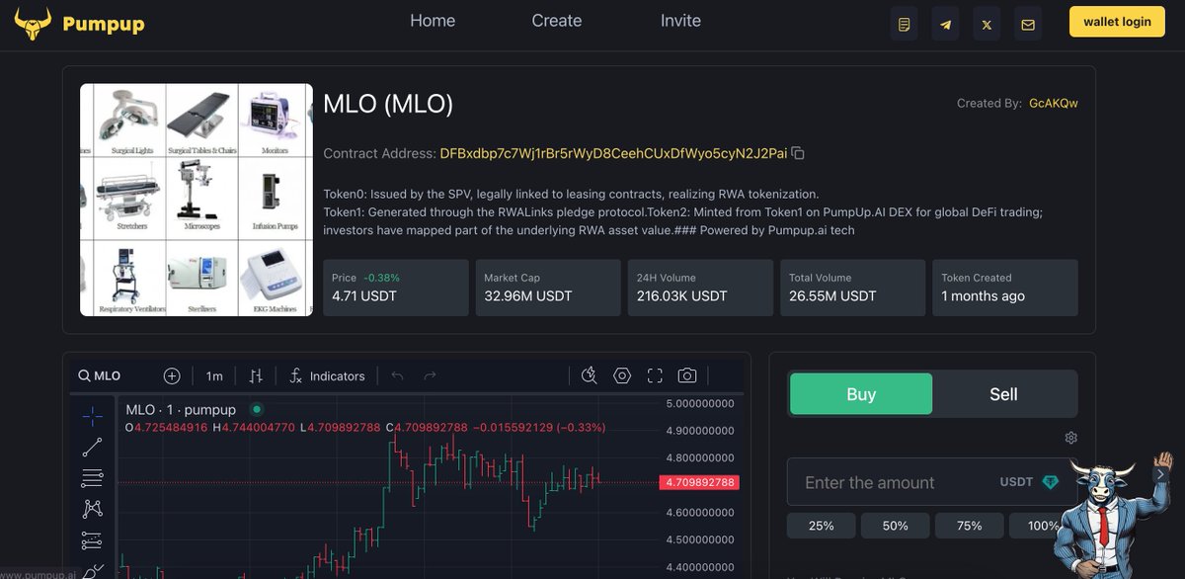Collapse the bull mascot widget arrow

coord(1160,474)
